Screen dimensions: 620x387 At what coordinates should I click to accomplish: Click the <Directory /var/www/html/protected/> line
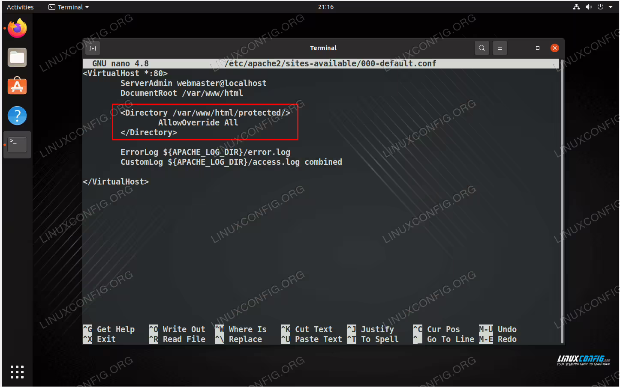[x=205, y=113]
